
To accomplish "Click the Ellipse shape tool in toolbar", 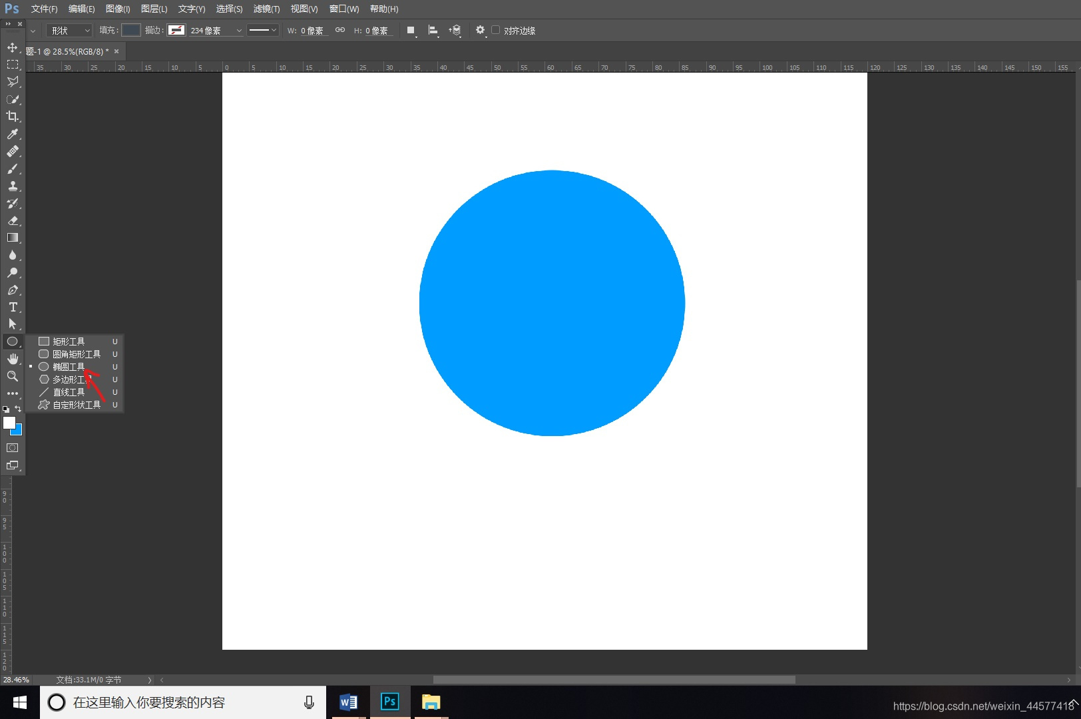I will coord(13,342).
